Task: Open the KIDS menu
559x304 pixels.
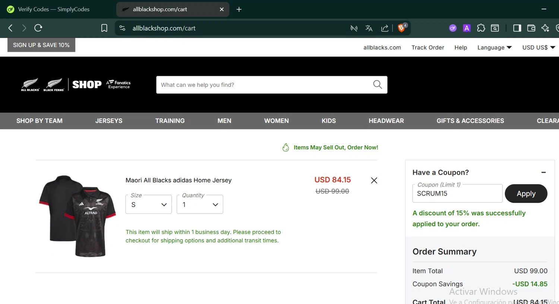Action: click(329, 121)
